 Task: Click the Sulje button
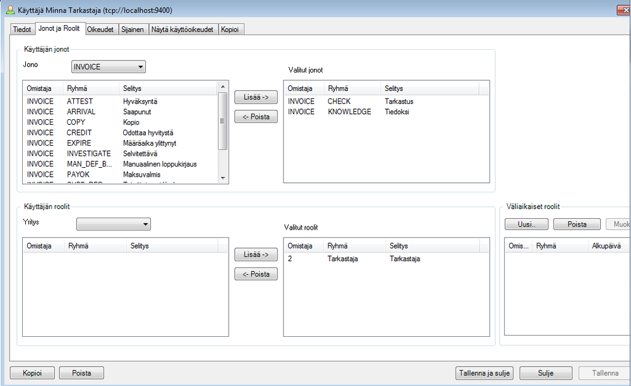pos(546,373)
